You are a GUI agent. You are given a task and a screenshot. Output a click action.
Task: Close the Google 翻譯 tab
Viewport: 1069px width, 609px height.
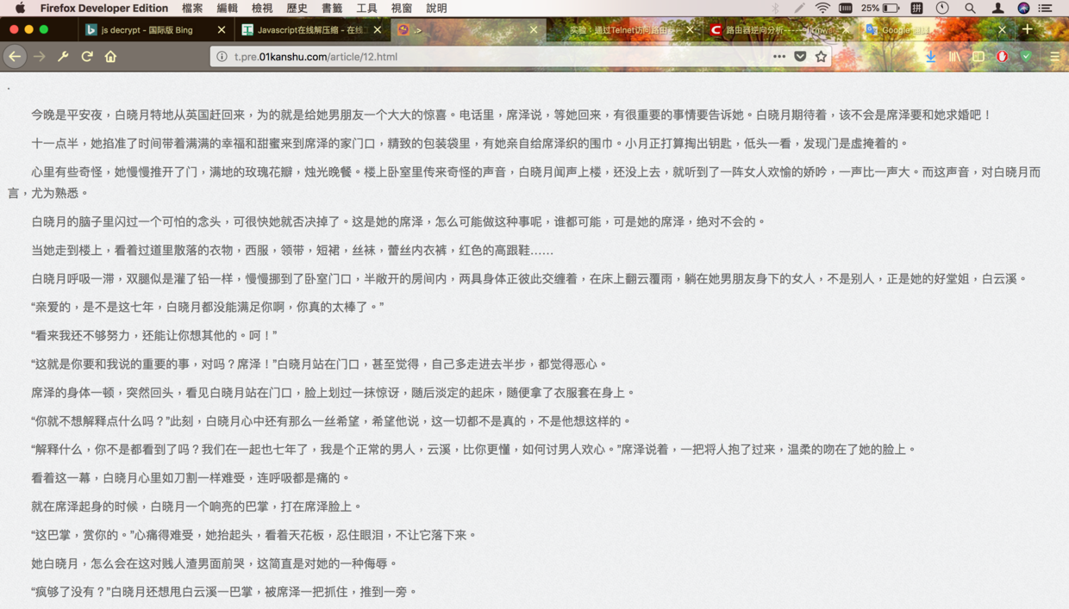(x=1002, y=29)
